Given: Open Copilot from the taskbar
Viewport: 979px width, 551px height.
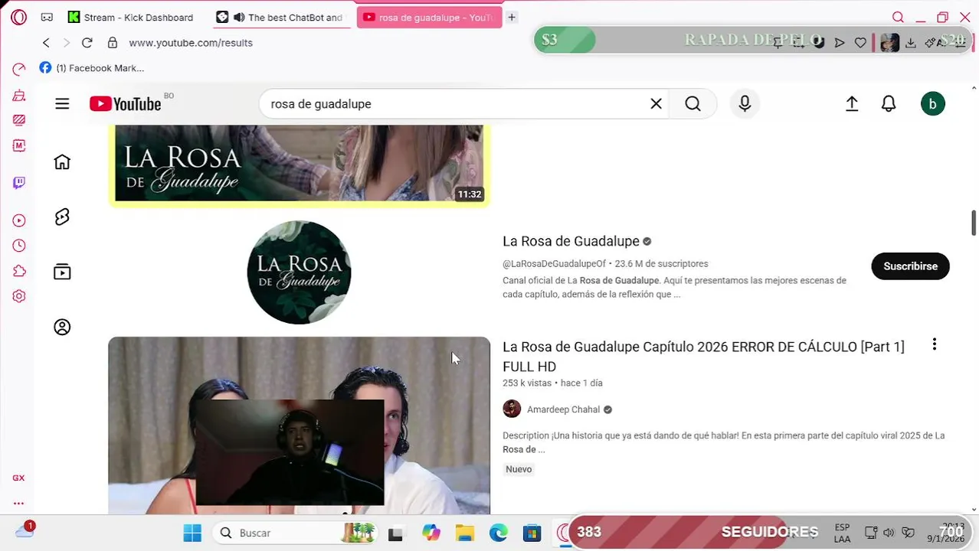Looking at the screenshot, I should [431, 533].
